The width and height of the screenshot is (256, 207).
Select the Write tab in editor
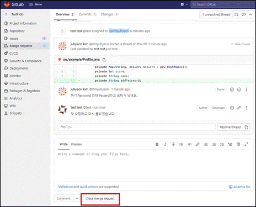point(63,144)
